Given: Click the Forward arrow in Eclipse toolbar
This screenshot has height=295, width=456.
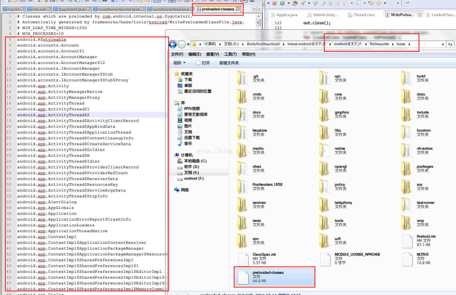Looking at the screenshot, I should click(x=392, y=3).
